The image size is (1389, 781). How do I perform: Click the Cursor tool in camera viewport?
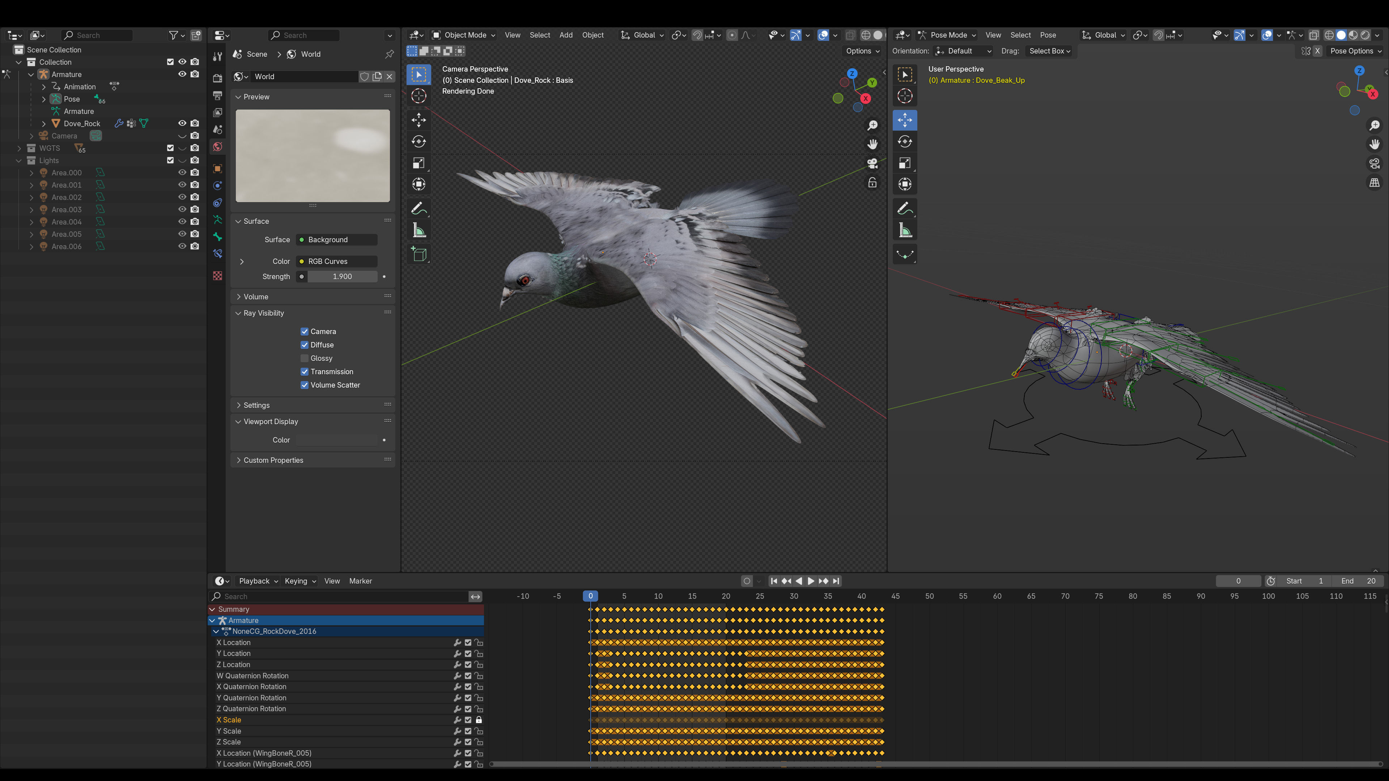(419, 96)
